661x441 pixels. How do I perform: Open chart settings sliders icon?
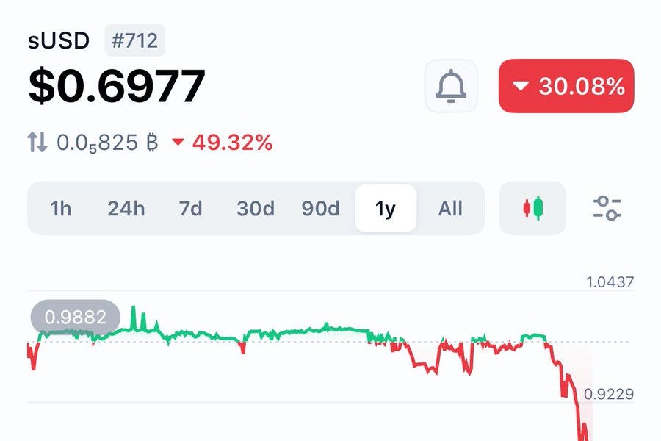pos(607,208)
